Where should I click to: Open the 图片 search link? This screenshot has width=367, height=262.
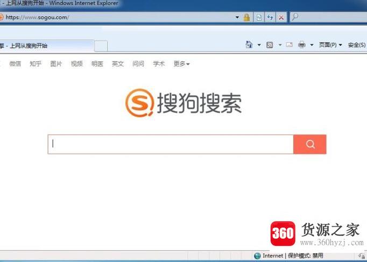[x=56, y=63]
